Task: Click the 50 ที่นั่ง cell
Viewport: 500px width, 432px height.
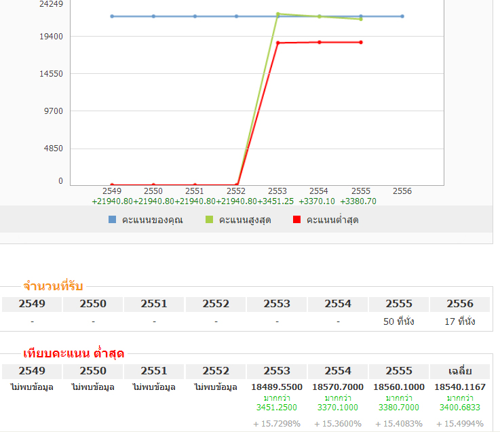Action: 399,322
